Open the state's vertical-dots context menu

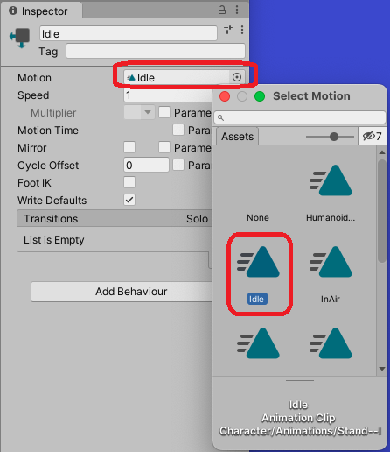[242, 30]
